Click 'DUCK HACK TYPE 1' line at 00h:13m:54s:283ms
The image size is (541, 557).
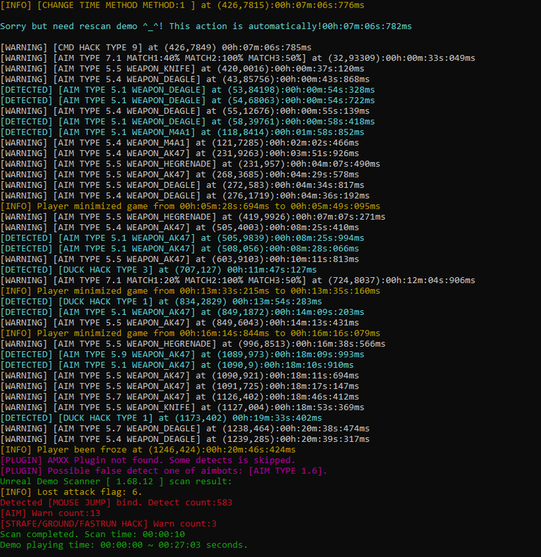point(161,302)
